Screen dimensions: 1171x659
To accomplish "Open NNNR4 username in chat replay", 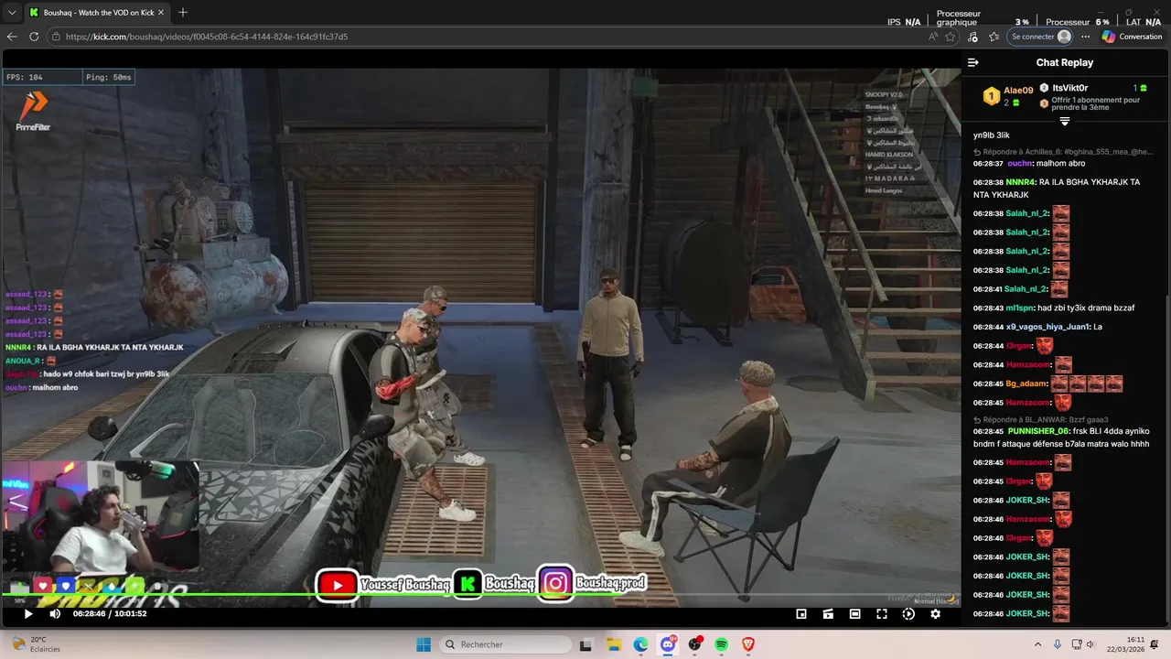I will 1019,182.
